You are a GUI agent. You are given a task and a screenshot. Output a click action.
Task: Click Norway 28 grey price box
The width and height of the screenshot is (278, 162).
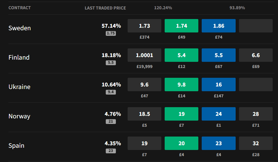tap(256, 114)
